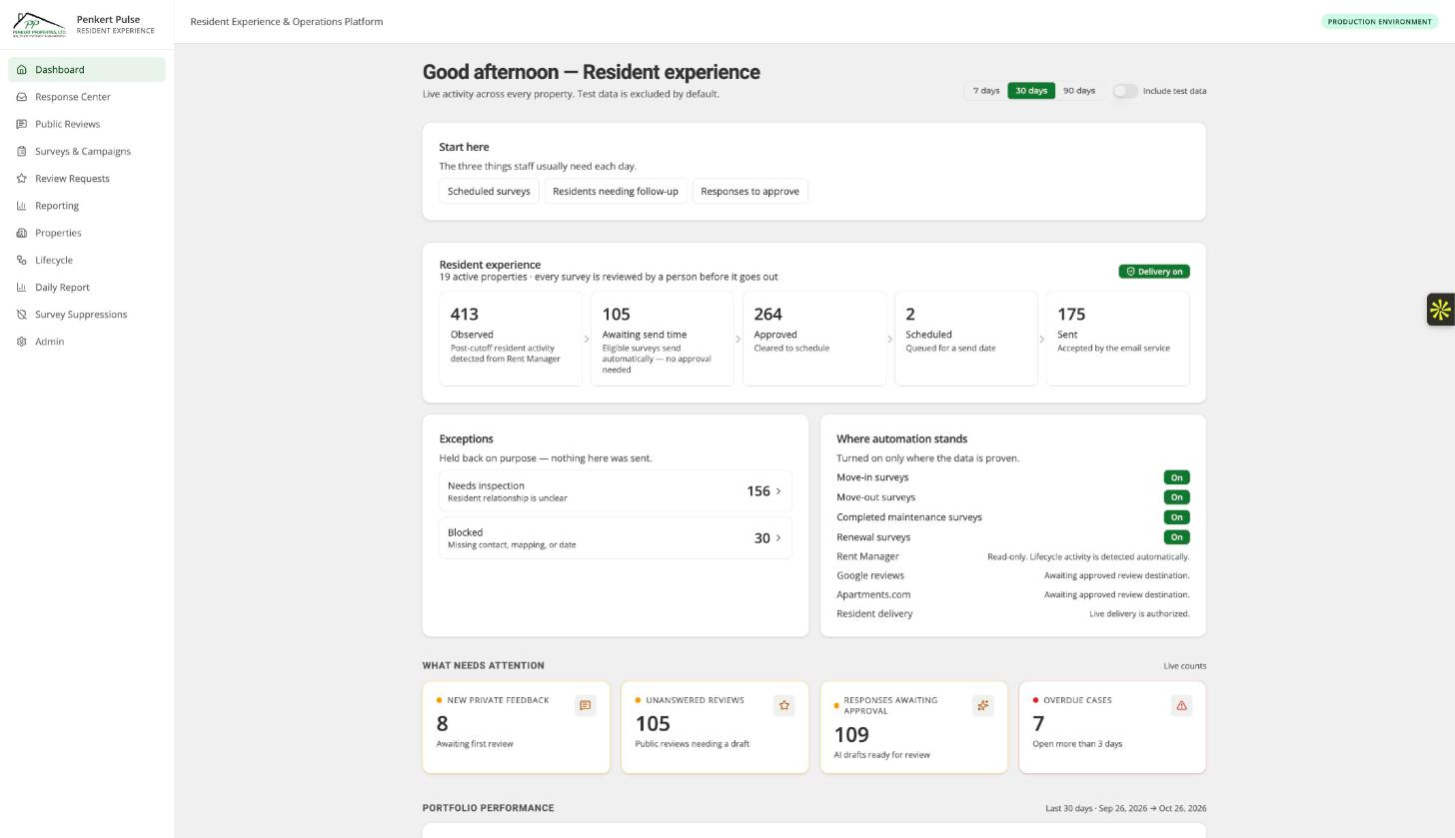Toggle Renewal surveys On badge
The height and width of the screenshot is (838, 1455).
click(x=1177, y=537)
